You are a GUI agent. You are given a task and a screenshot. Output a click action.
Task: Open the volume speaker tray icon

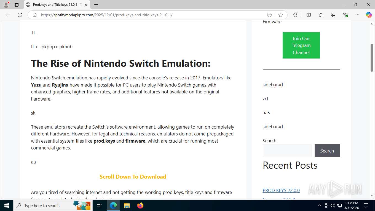tap(333, 206)
